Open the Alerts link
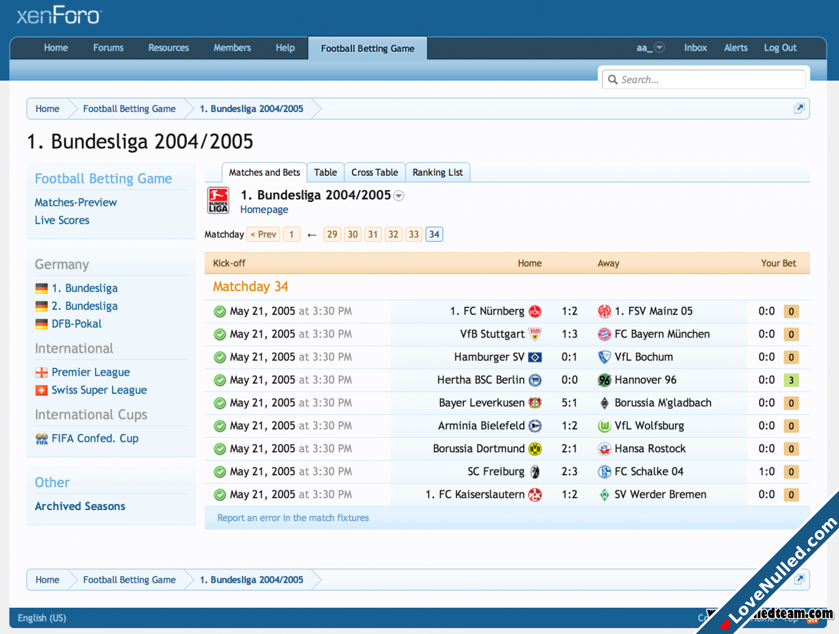The image size is (839, 634). tap(735, 48)
